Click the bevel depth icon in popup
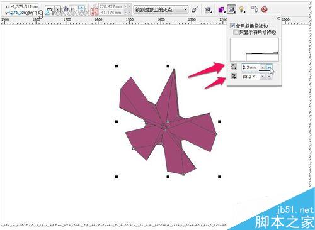The image size is (315, 230). coord(234,67)
